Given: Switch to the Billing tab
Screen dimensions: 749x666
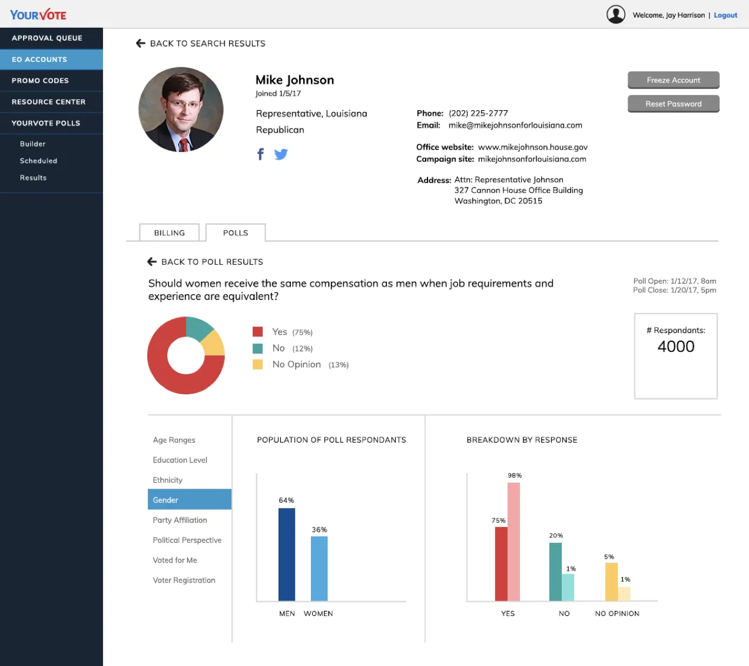Looking at the screenshot, I should pos(170,233).
